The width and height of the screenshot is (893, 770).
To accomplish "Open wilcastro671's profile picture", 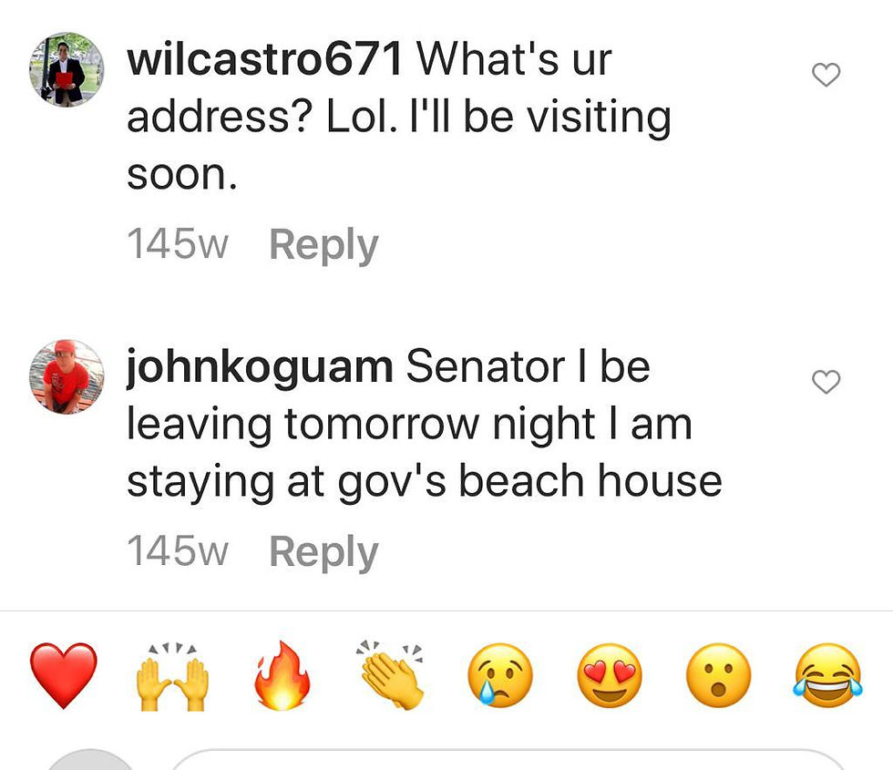I will tap(67, 69).
